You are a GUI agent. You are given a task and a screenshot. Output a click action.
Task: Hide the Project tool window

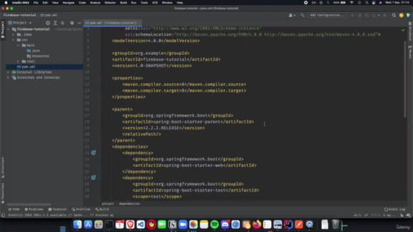click(79, 23)
